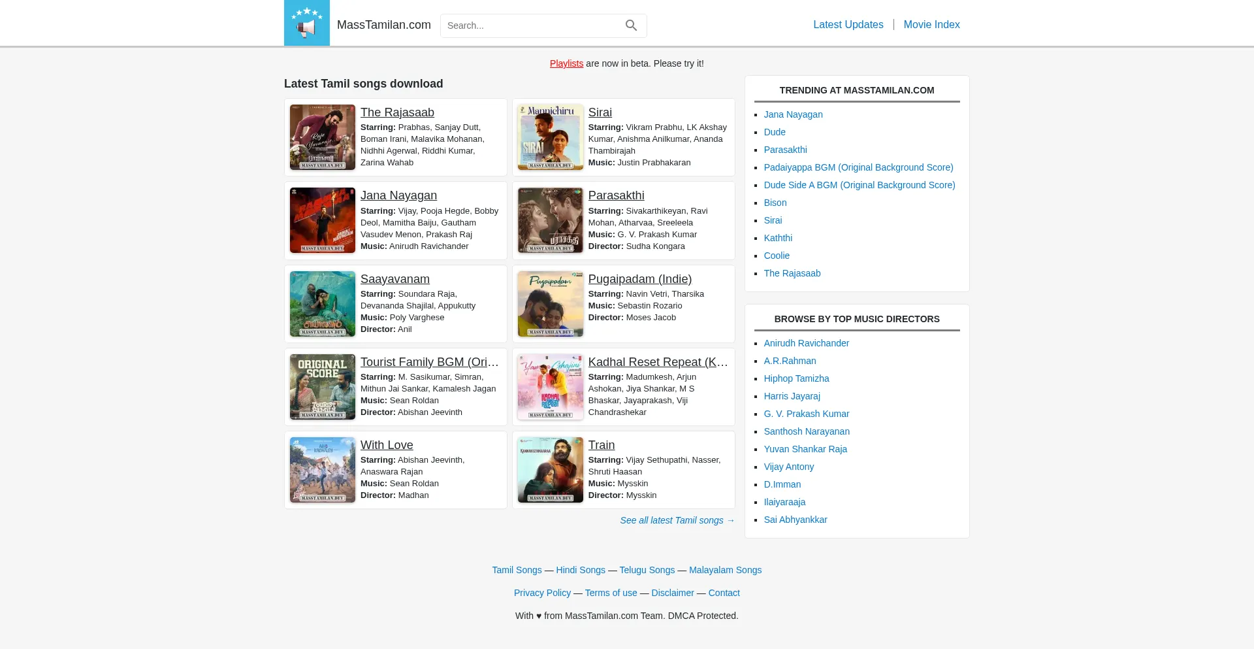Click the Playlists beta link

click(x=566, y=63)
